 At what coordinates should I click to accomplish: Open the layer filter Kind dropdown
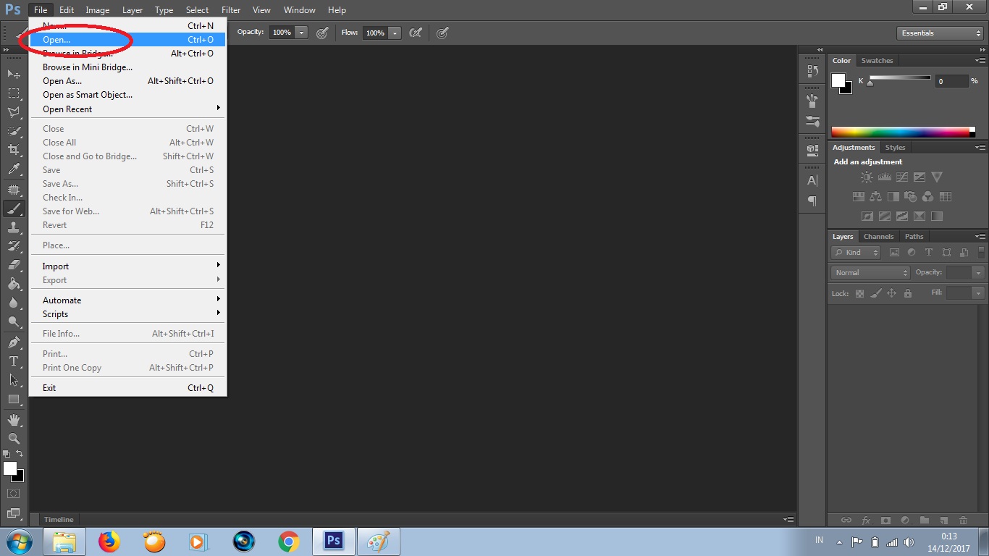[856, 253]
